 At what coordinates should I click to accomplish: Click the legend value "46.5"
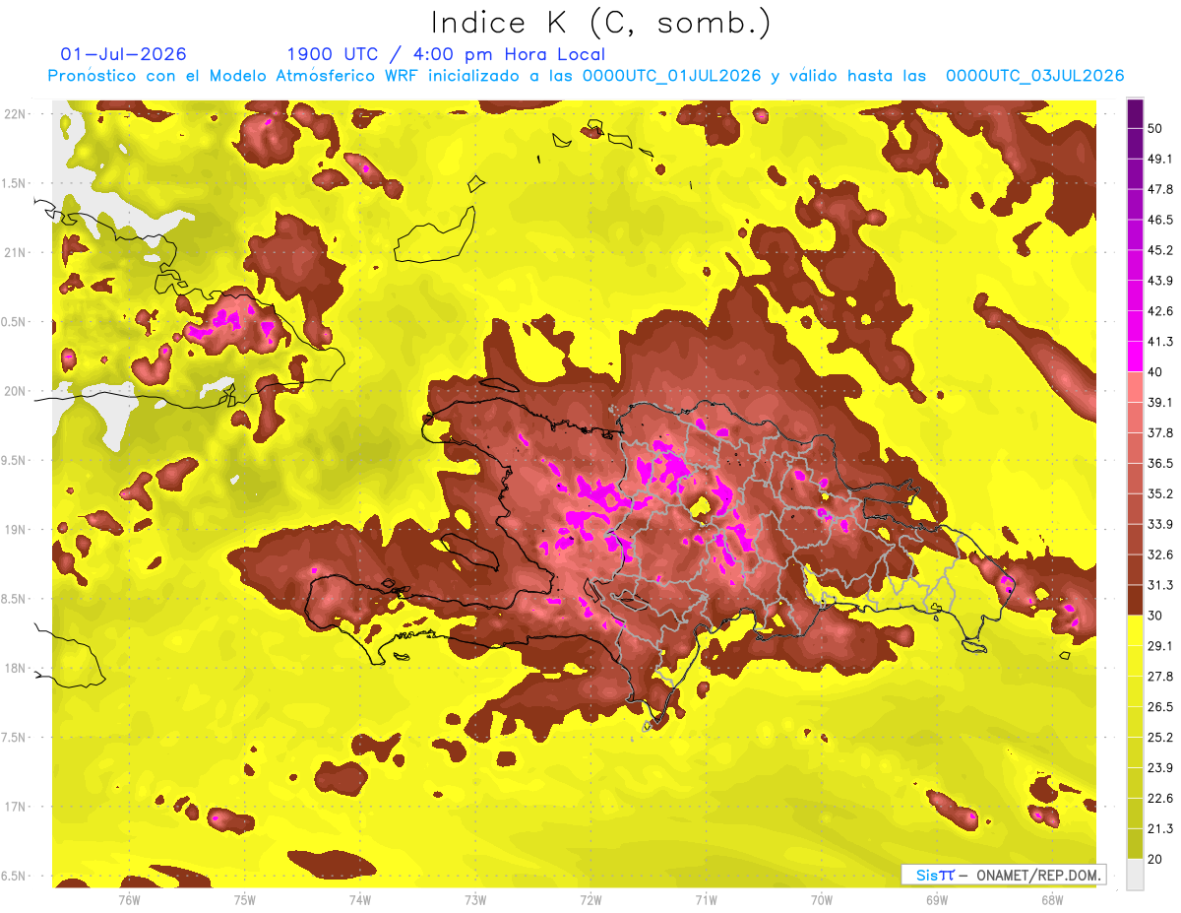(1160, 220)
